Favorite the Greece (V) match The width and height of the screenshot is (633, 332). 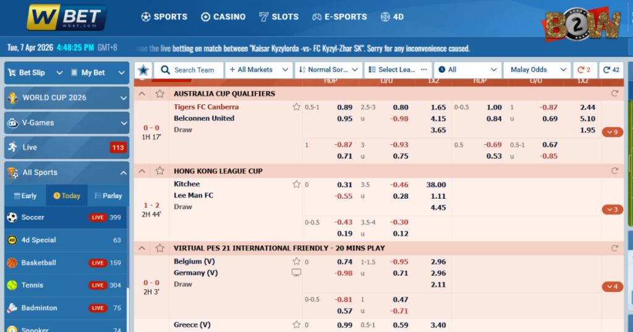(296, 325)
